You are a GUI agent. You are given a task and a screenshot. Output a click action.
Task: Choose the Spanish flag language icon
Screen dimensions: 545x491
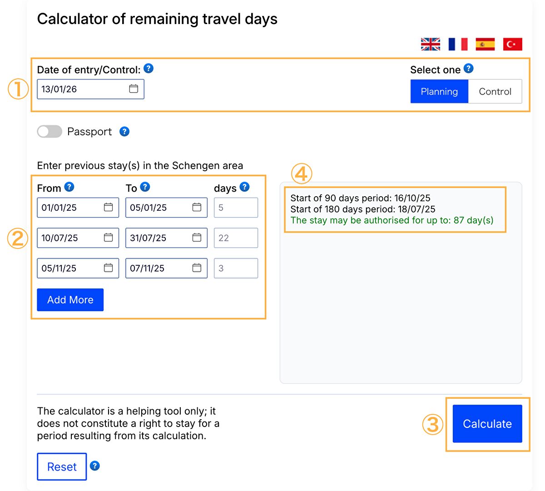point(485,44)
